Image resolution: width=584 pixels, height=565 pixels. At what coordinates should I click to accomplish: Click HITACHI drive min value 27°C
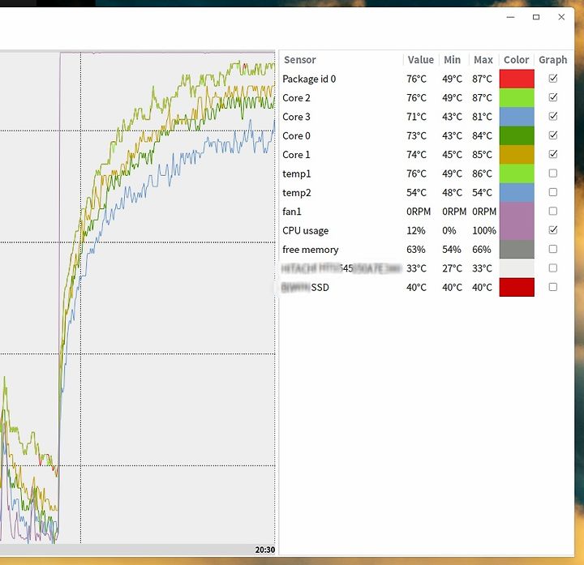[x=452, y=268]
